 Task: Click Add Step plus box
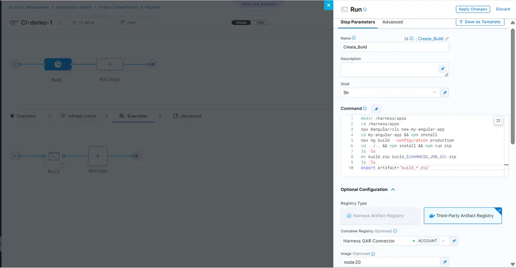[x=98, y=156]
